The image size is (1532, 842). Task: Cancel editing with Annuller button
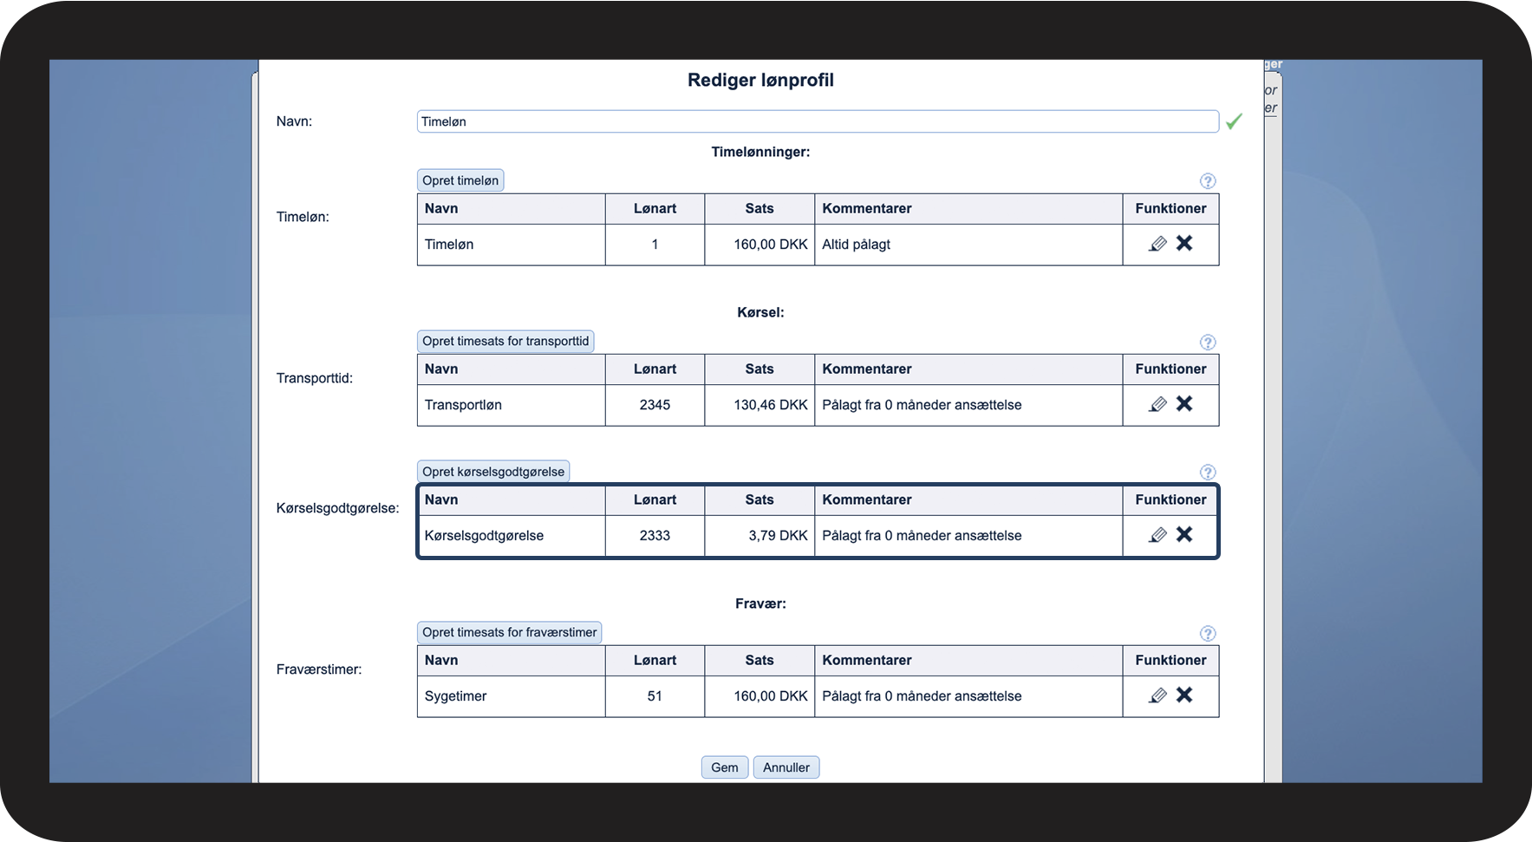click(786, 767)
